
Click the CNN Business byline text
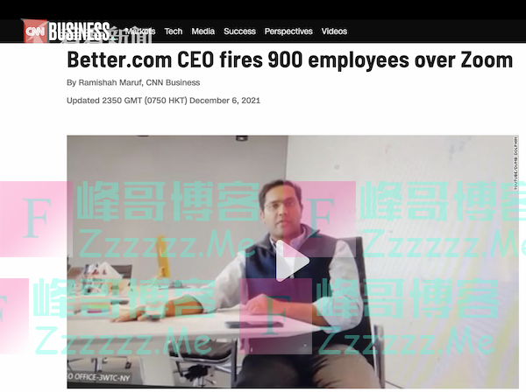click(173, 82)
